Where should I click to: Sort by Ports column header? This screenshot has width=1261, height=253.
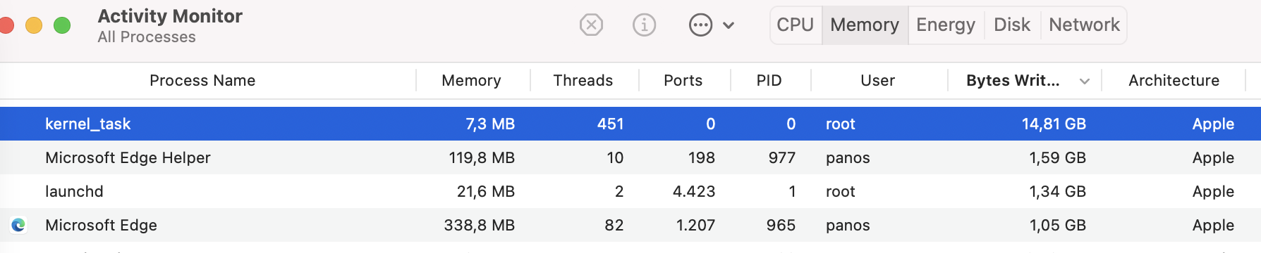coord(683,81)
